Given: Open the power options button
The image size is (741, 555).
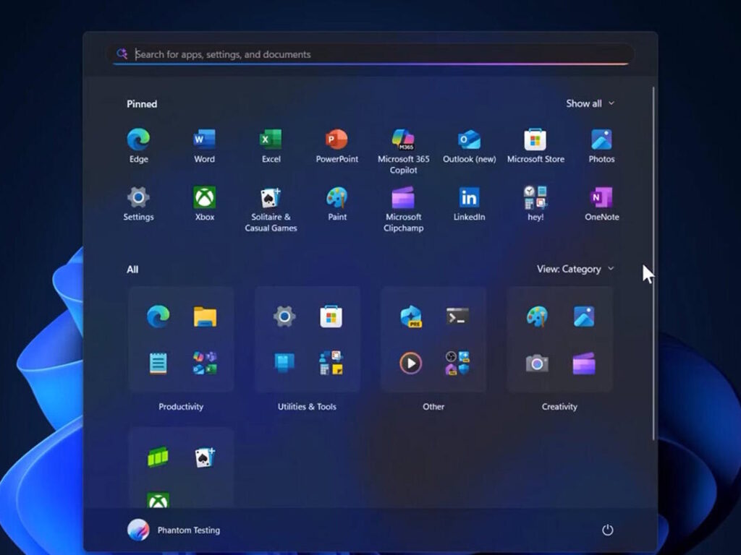Looking at the screenshot, I should (607, 530).
